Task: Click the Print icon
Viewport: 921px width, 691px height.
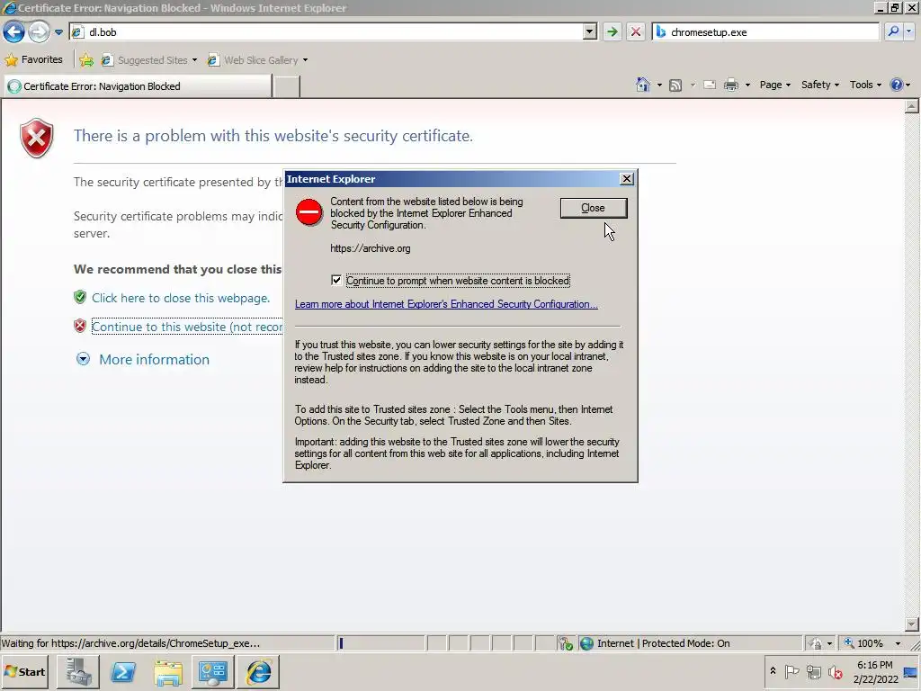Action: point(730,85)
